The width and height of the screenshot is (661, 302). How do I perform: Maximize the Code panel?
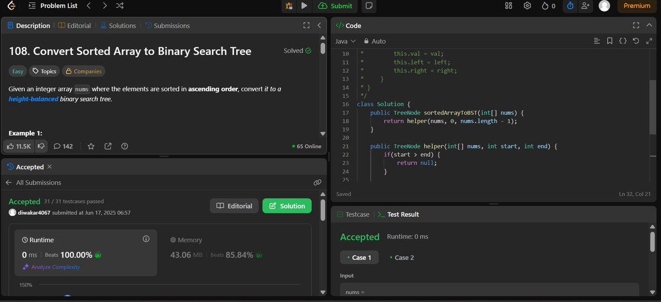coord(636,25)
